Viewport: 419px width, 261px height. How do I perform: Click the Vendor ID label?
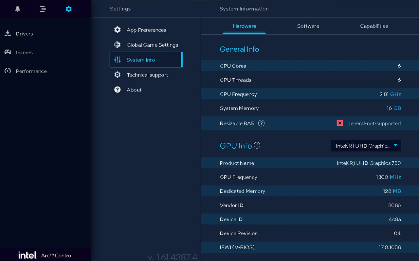click(x=231, y=205)
